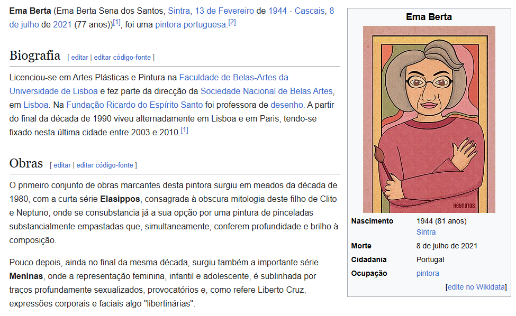This screenshot has height=316, width=516.
Task: Click pintora link in the Ocupação row
Action: pos(428,273)
